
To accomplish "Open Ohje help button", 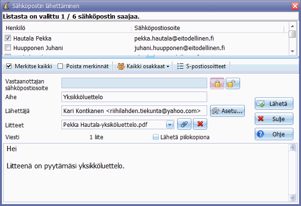I will pos(274,134).
